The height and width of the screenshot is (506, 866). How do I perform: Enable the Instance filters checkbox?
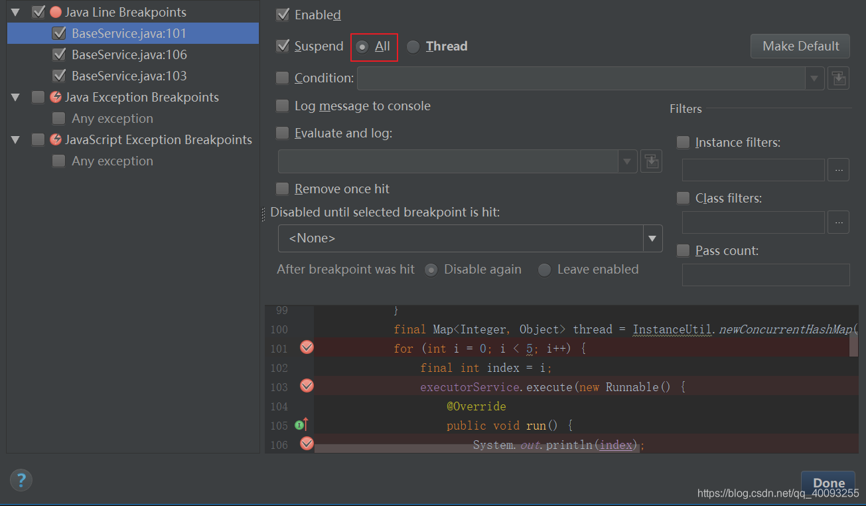pos(683,142)
